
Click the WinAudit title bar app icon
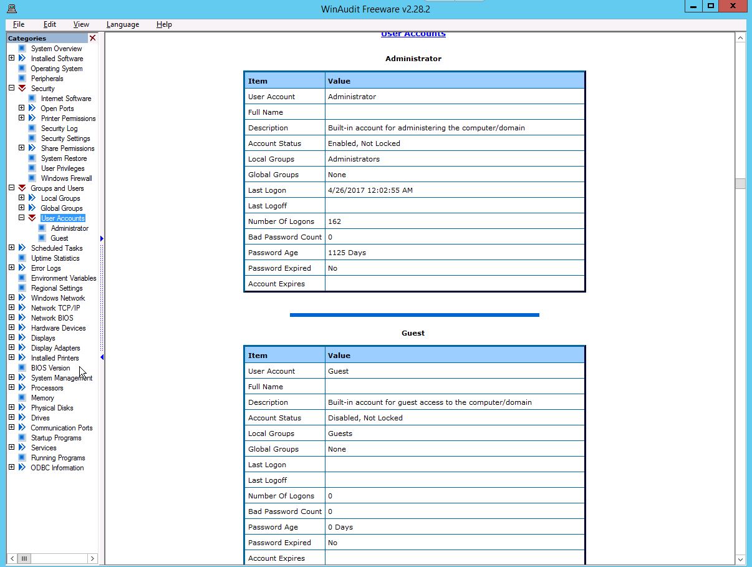click(12, 9)
